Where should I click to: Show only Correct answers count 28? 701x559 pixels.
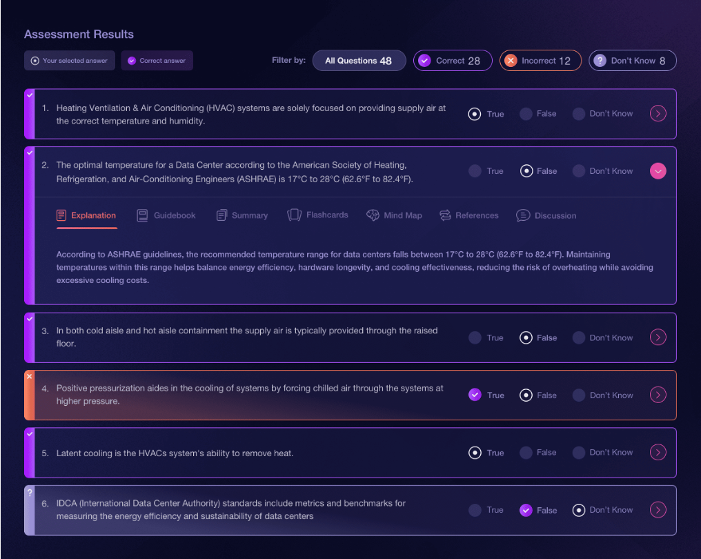point(453,60)
